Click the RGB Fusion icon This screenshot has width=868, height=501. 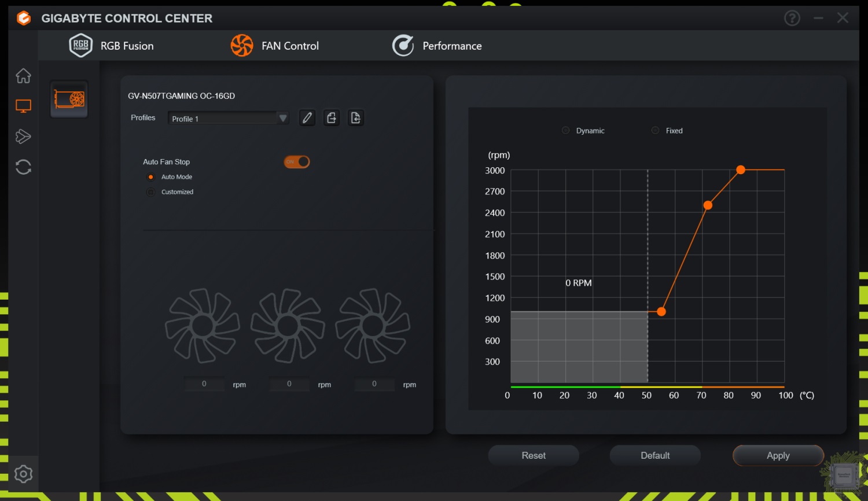pyautogui.click(x=80, y=46)
